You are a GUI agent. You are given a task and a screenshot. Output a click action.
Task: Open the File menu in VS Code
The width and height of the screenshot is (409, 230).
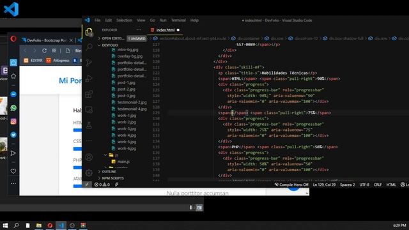pos(97,20)
